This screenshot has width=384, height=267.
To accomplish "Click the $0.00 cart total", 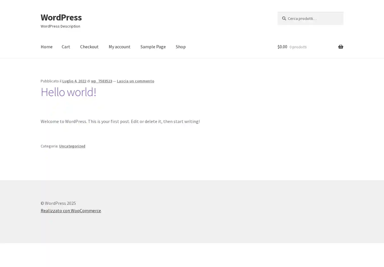I will pyautogui.click(x=282, y=47).
